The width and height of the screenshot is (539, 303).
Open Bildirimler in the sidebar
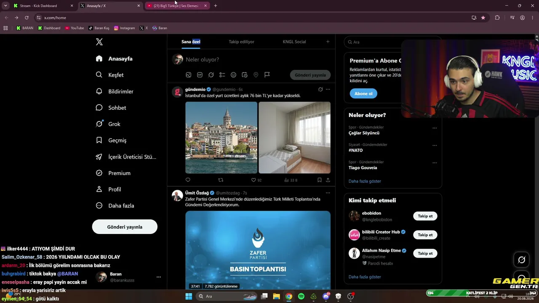click(115, 91)
